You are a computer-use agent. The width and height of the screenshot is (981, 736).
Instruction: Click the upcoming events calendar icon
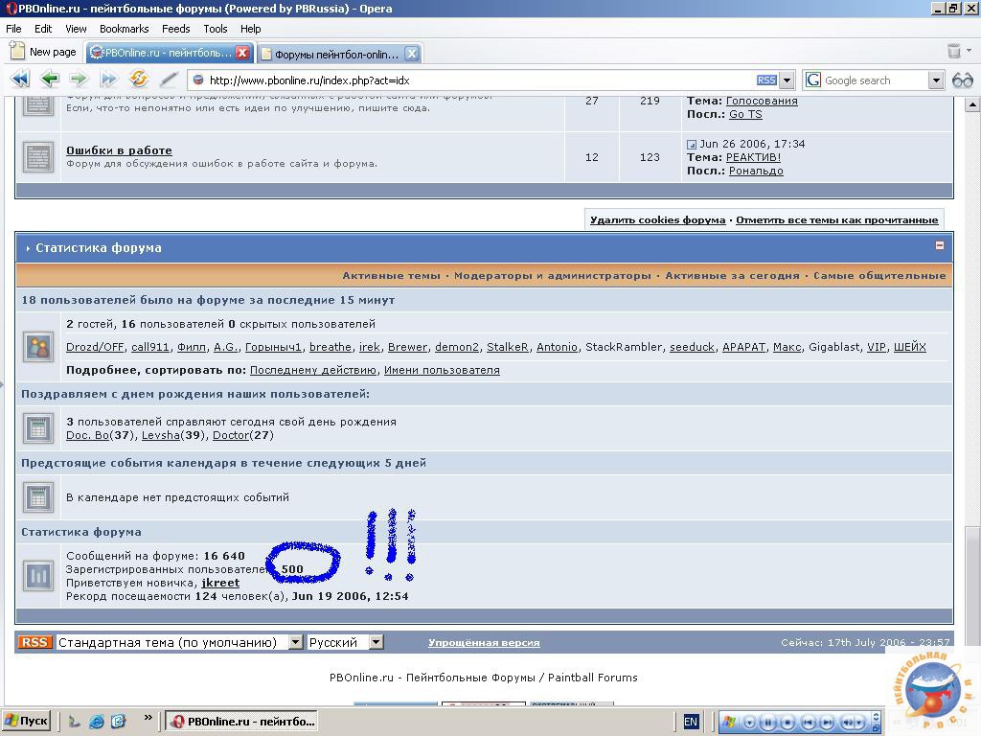[38, 497]
